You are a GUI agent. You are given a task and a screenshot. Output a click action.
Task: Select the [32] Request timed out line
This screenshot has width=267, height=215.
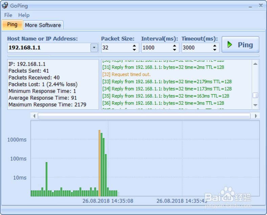[126, 74]
